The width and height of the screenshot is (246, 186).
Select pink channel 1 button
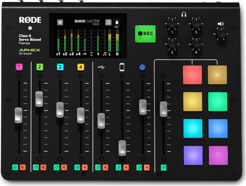pos(19,67)
